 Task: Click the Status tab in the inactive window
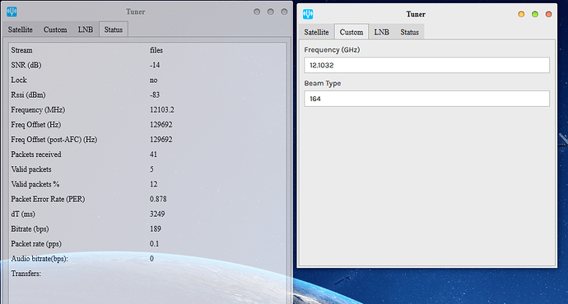(114, 30)
